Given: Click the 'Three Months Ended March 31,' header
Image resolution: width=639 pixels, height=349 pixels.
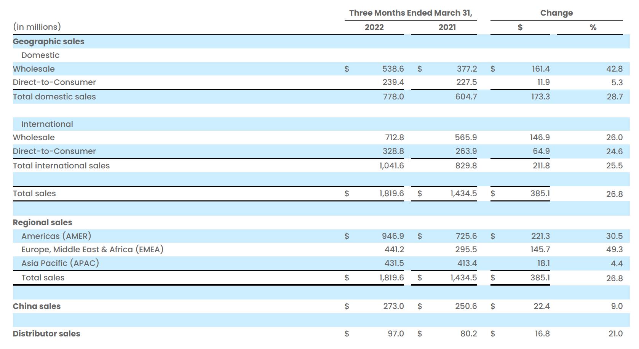Looking at the screenshot, I should [x=411, y=13].
